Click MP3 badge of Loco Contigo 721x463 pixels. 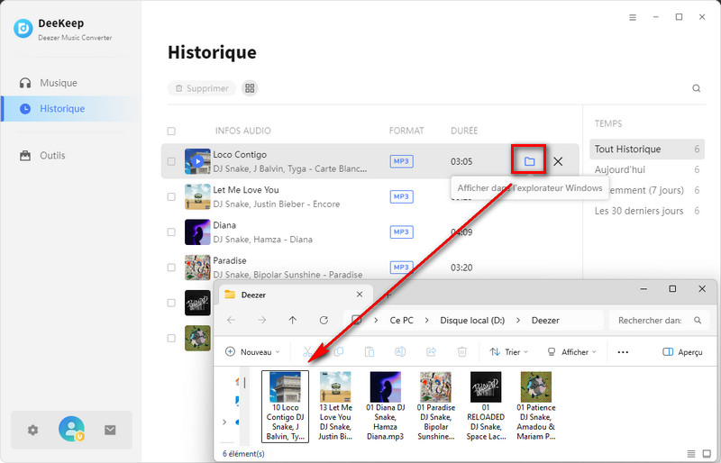[x=401, y=161]
